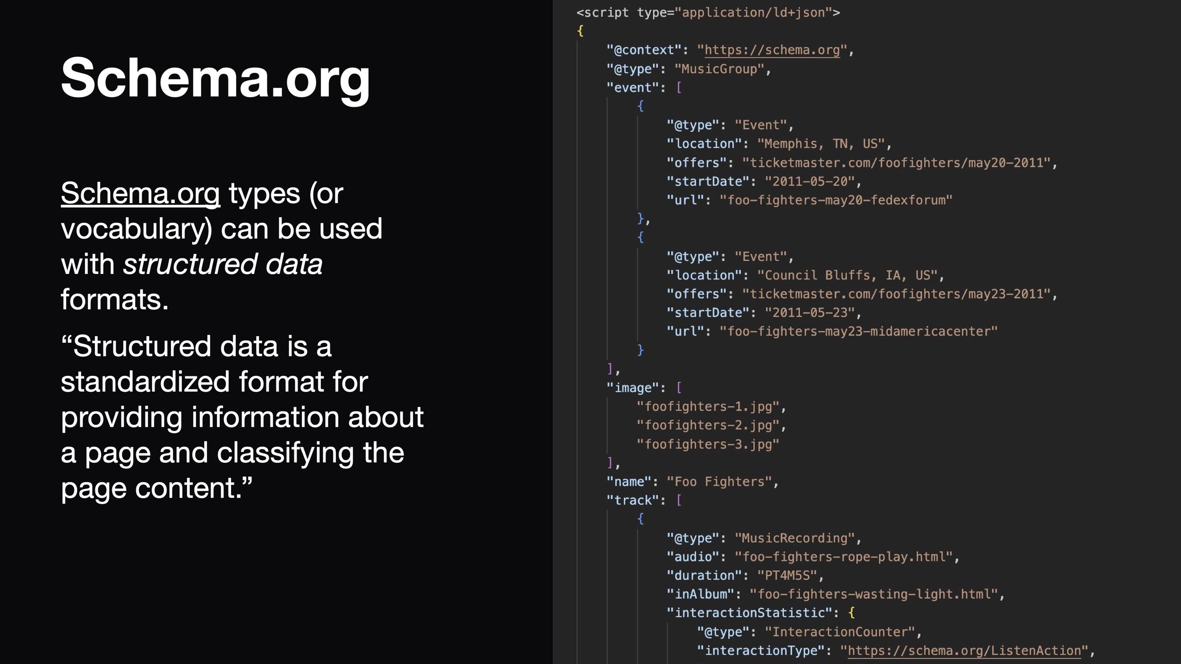Select the "InteractionCounter" type value

[x=840, y=632]
